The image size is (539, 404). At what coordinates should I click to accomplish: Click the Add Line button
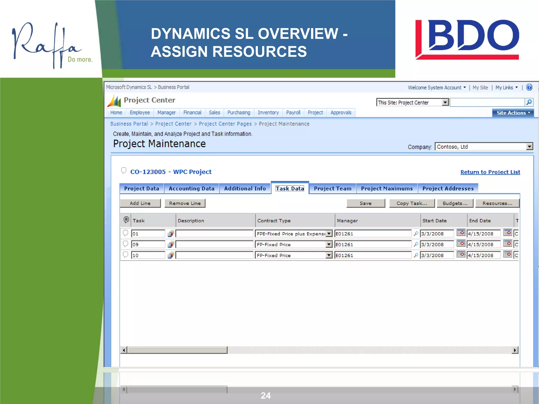140,203
